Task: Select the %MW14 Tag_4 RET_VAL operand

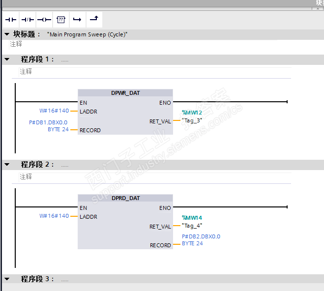Action: [x=192, y=222]
